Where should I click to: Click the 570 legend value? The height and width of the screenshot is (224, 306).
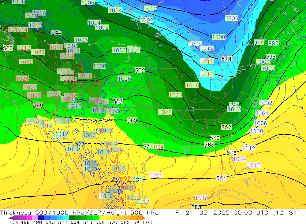[x=112, y=222]
